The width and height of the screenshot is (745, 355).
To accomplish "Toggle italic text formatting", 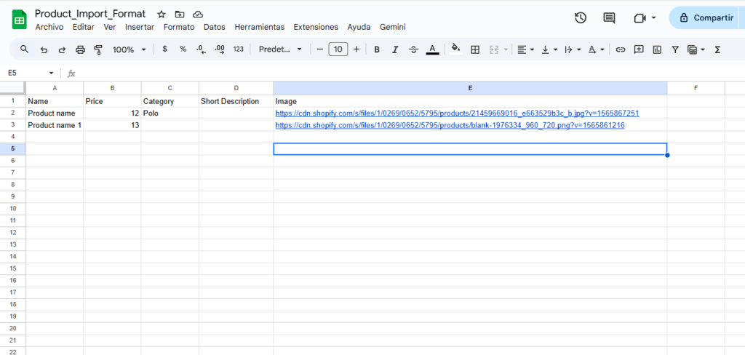I will pos(395,49).
